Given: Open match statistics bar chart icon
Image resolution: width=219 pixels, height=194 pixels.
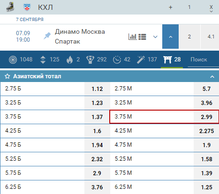Looking at the screenshot, I should [132, 37].
